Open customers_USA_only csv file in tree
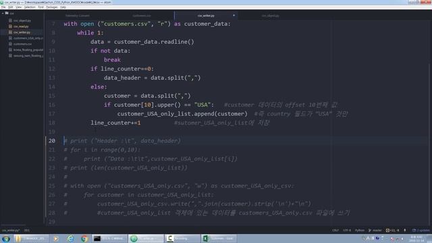432x243 pixels. 28,38
